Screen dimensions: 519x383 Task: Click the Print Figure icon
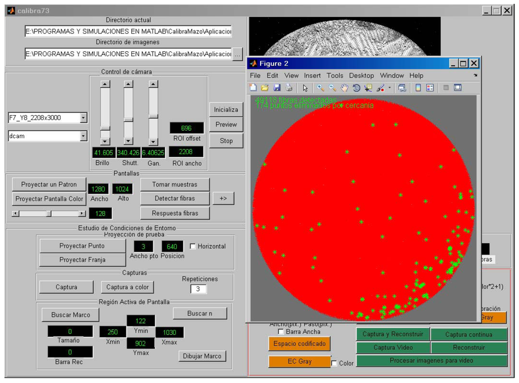288,88
